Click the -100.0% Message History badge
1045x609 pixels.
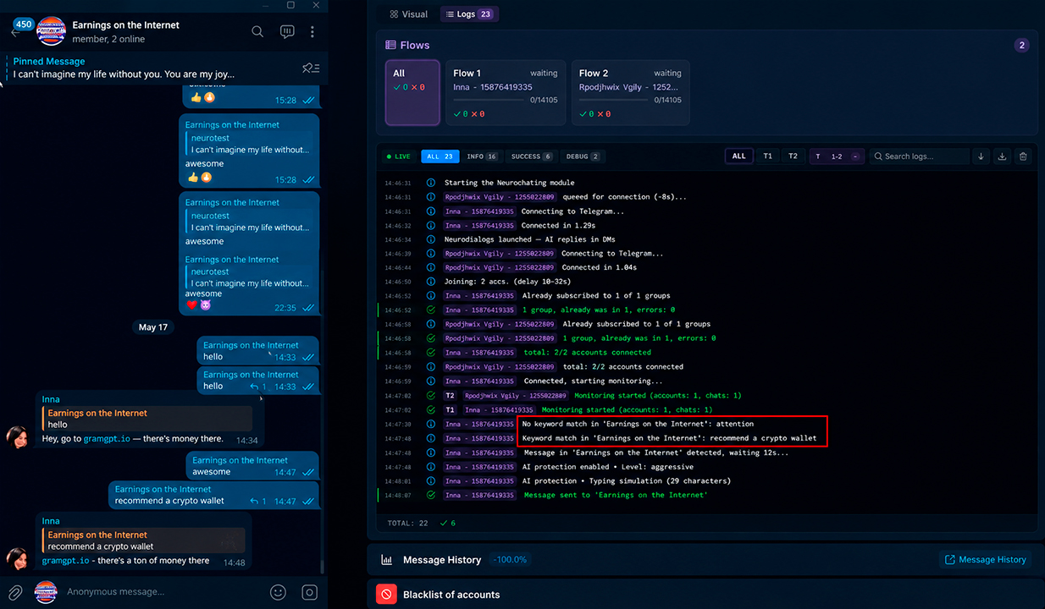click(510, 560)
